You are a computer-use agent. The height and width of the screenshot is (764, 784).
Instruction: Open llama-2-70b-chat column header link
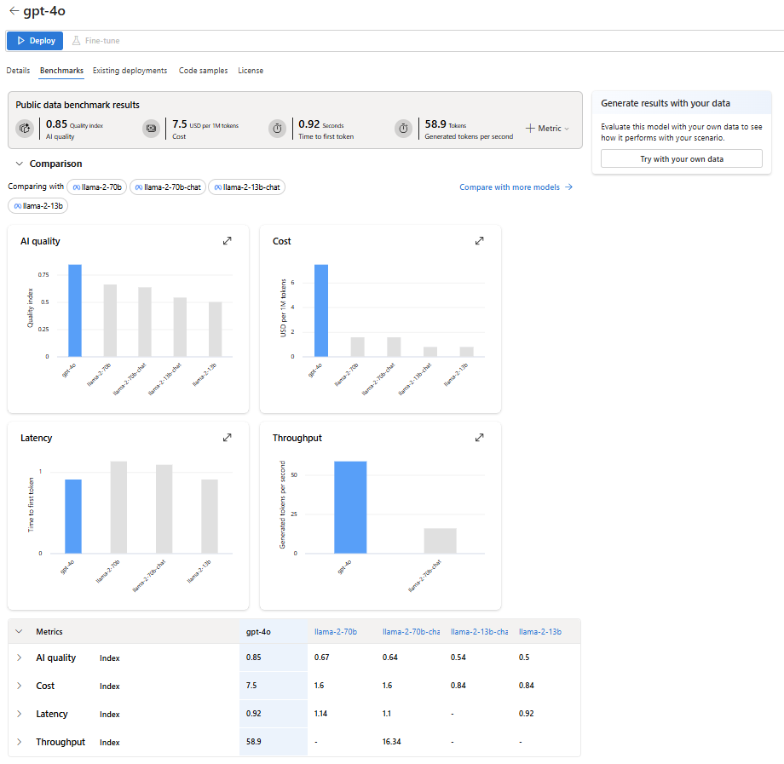411,632
